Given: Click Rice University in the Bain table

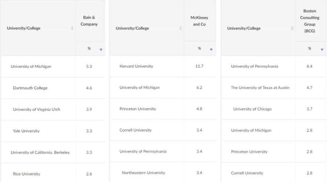Looking at the screenshot, I should tap(27, 174).
